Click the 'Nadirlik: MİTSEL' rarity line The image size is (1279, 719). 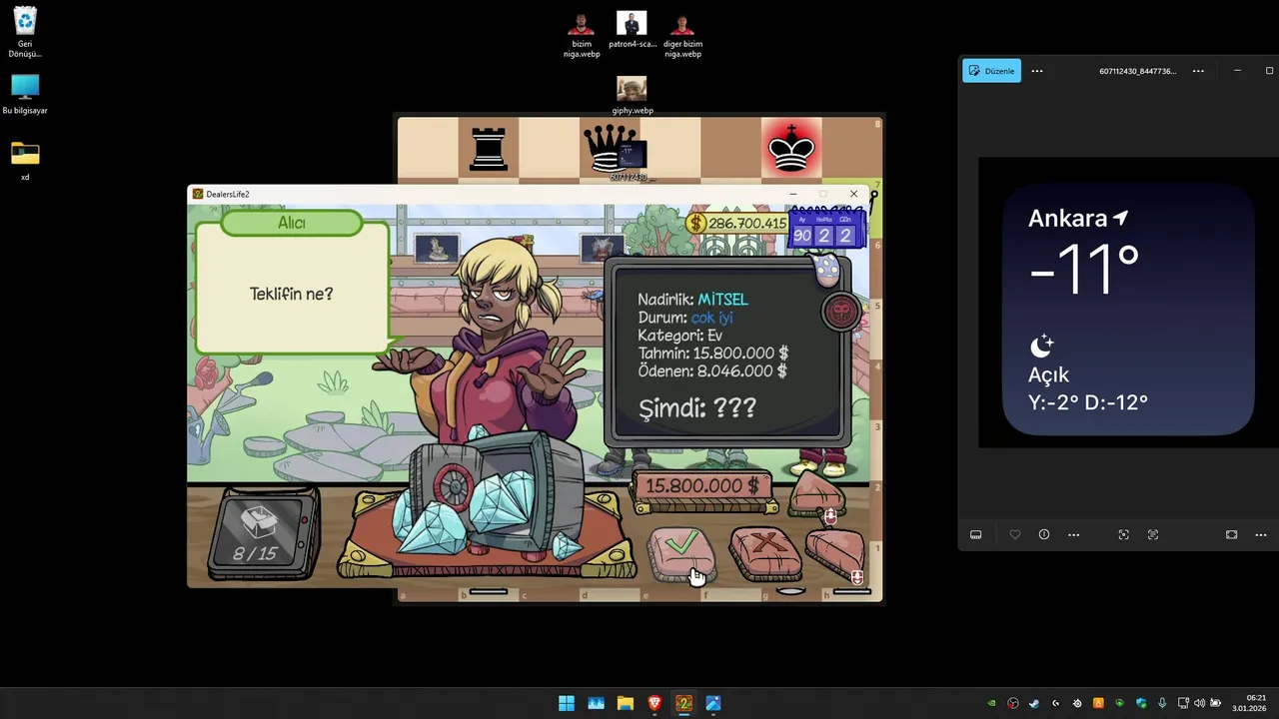[x=692, y=299]
